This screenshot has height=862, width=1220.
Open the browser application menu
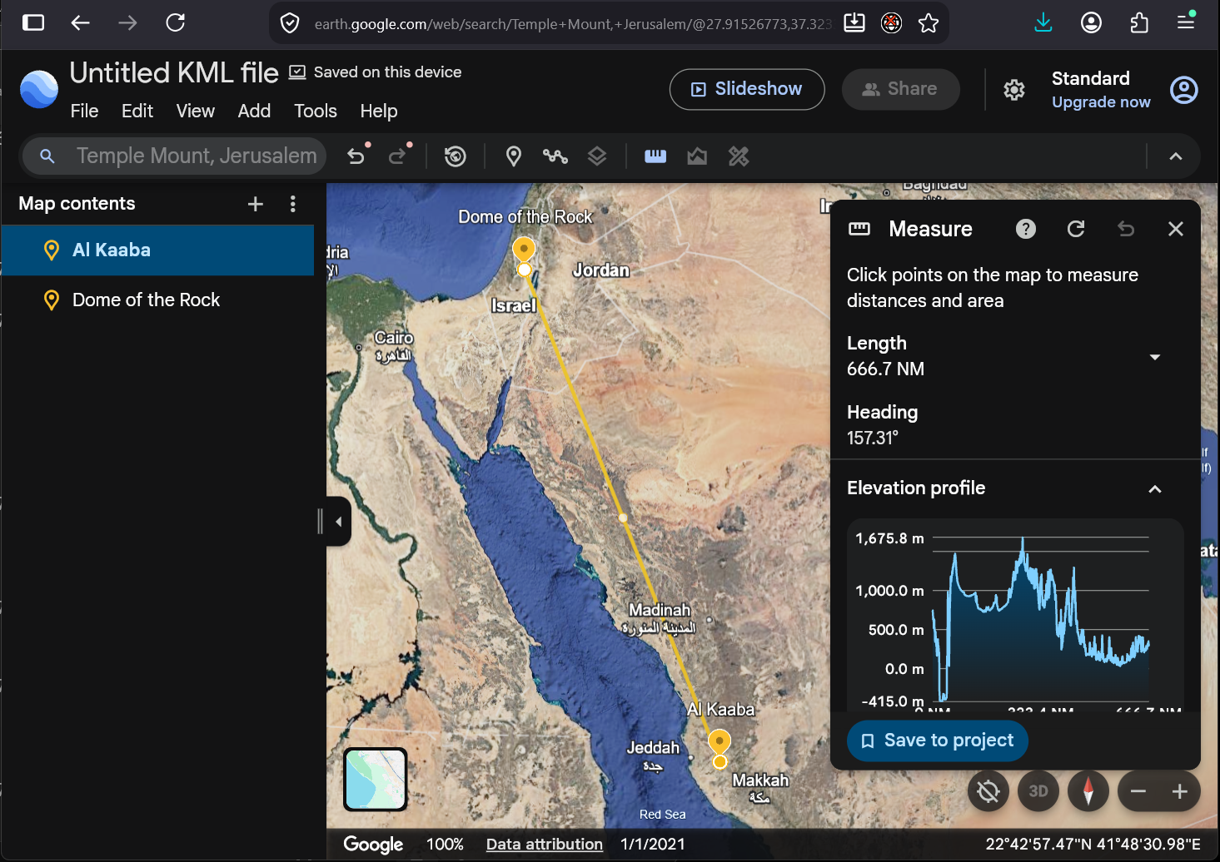click(1187, 22)
